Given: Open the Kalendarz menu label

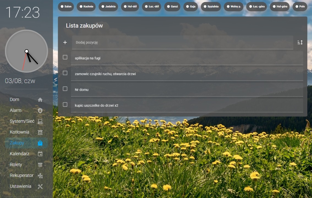Looking at the screenshot, I should 20,154.
